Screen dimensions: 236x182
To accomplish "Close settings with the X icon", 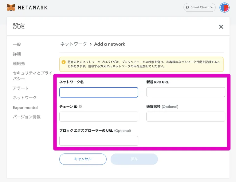I will coord(221,27).
